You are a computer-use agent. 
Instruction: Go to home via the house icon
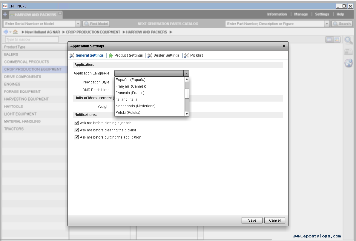[15, 32]
